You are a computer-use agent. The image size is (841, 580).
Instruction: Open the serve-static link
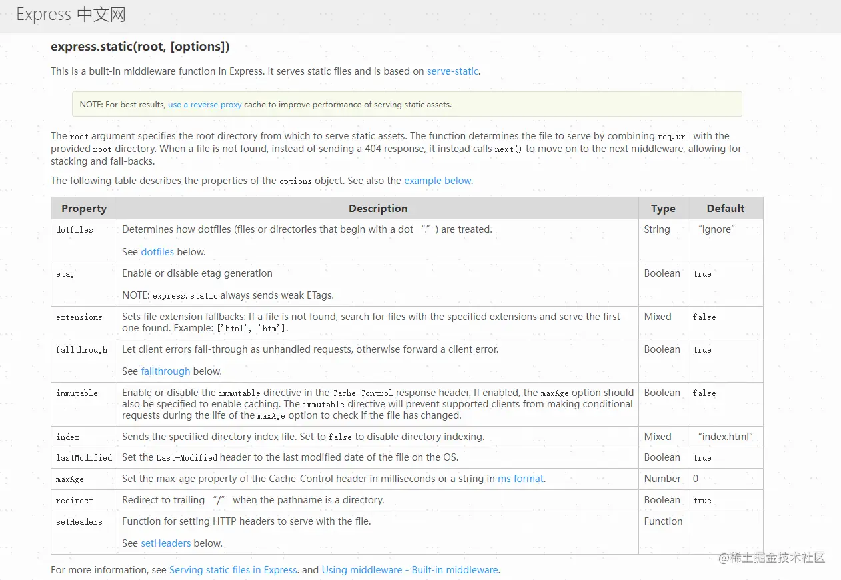tap(452, 71)
